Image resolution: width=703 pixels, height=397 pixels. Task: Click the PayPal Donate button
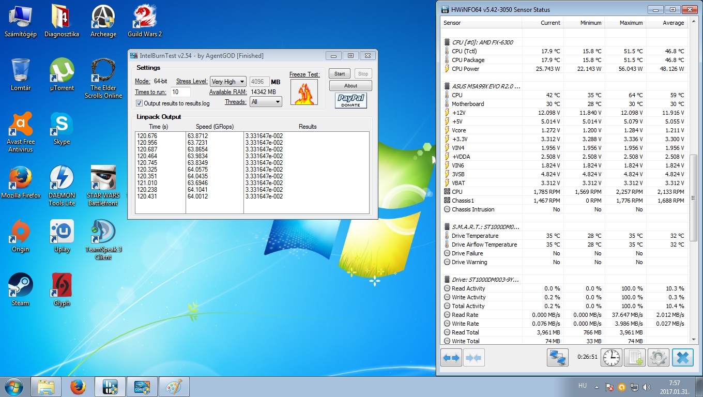(351, 100)
